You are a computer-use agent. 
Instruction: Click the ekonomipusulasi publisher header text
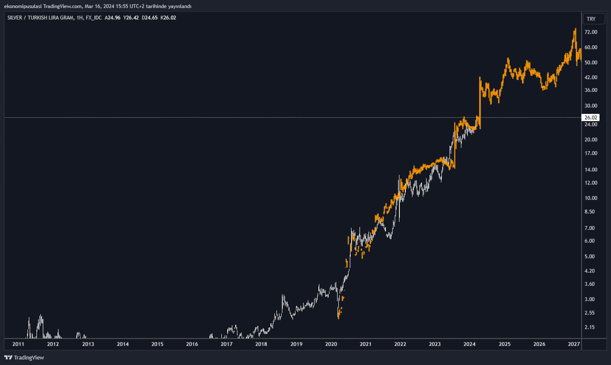[x=97, y=6]
